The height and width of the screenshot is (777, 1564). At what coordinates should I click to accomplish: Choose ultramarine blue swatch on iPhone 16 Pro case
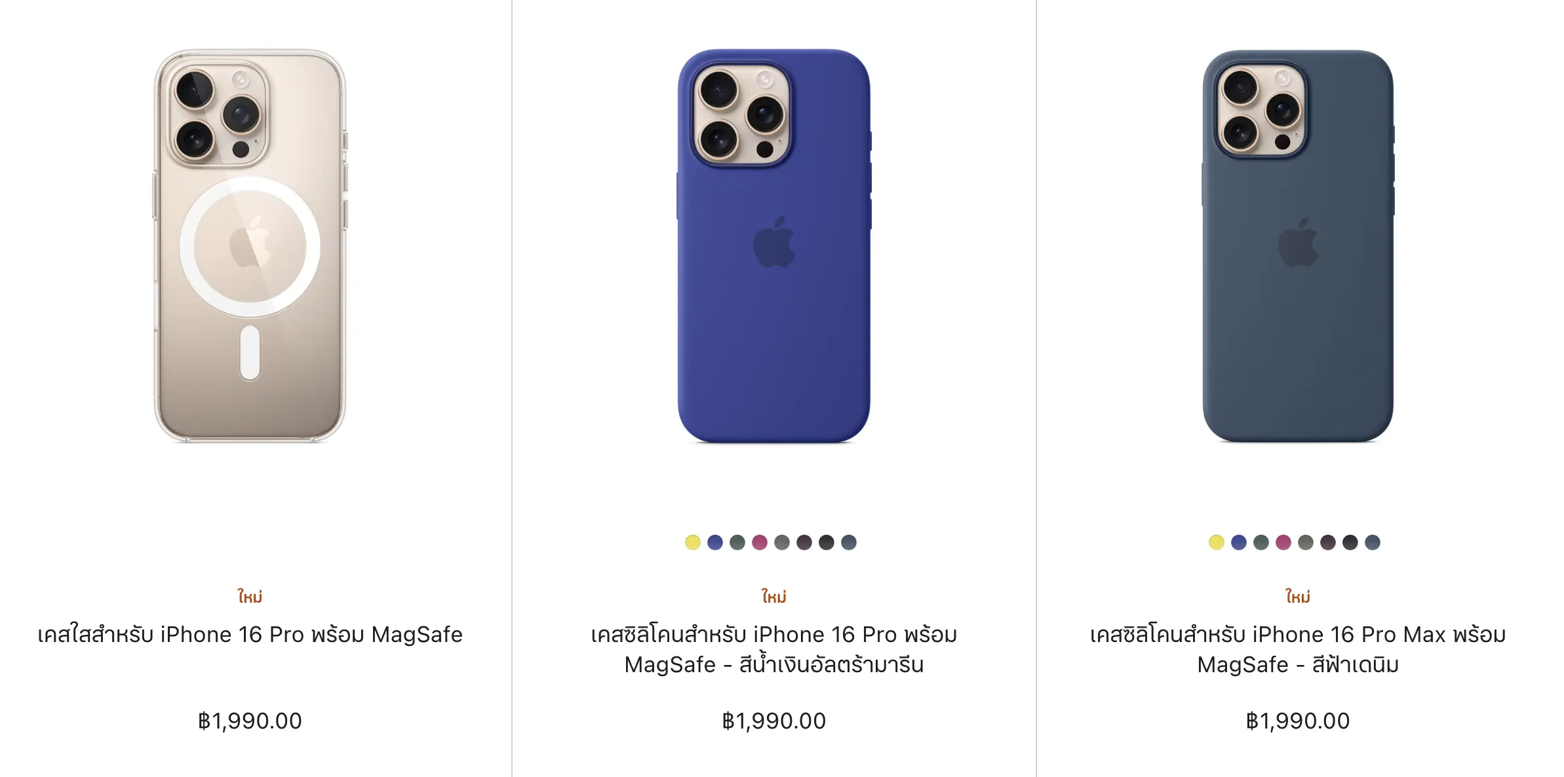pyautogui.click(x=715, y=542)
